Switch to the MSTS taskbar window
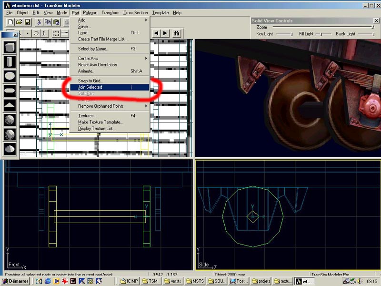 pyautogui.click(x=195, y=281)
